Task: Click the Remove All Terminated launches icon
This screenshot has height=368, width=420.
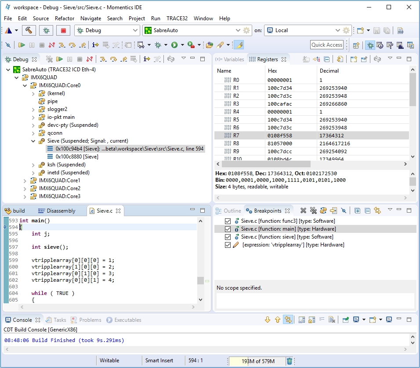Action: 49,59
